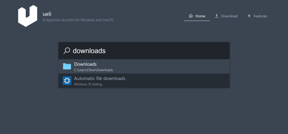Click the C:\Users\Oliver\Downloads path text
Viewport: 288px width, 134px height.
click(x=93, y=70)
